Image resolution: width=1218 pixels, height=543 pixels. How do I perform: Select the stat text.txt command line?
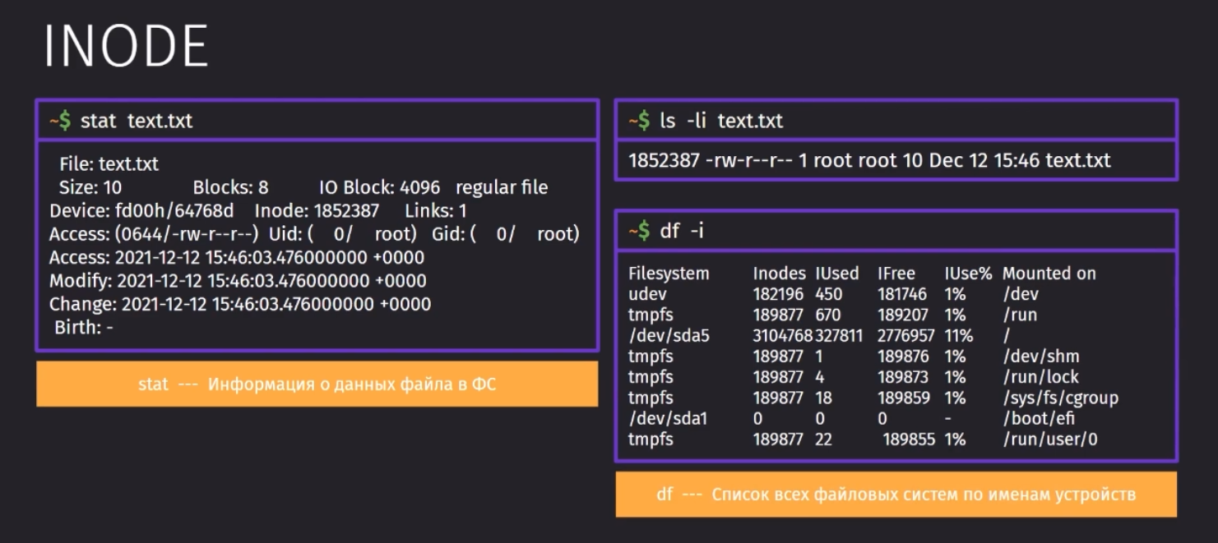(121, 121)
